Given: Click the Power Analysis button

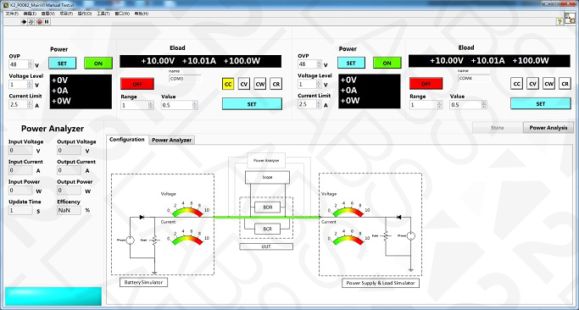Looking at the screenshot, I should click(x=548, y=128).
